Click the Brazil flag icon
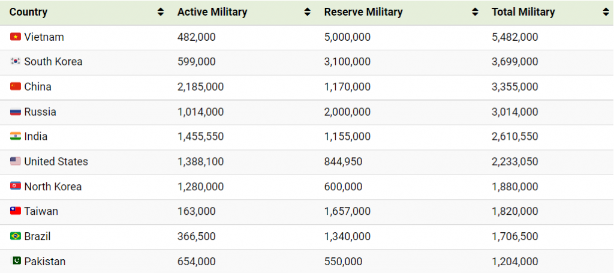Screen dimensions: 614x273 (x=16, y=236)
